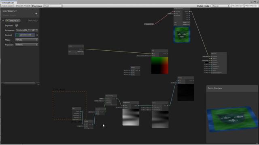Select the master node header
259x145 pixels.
[219, 54]
